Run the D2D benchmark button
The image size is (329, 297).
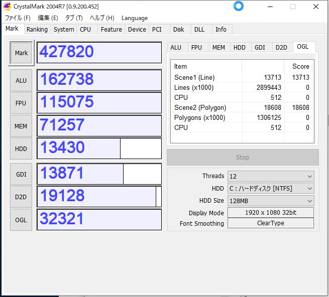click(21, 197)
